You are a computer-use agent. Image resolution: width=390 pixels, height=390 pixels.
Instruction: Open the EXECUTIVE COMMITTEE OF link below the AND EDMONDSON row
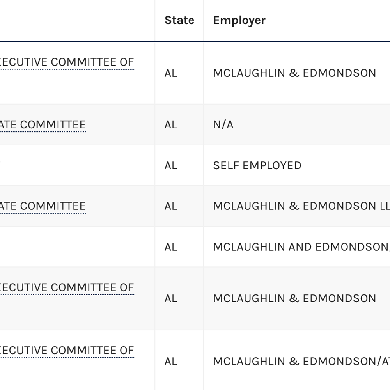67,287
